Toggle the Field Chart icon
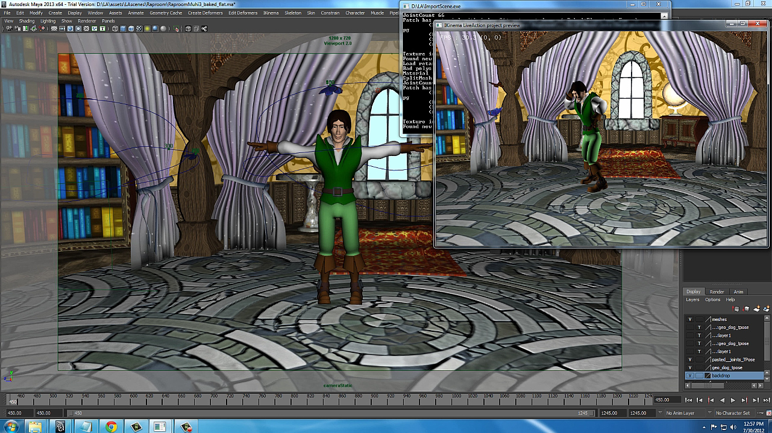This screenshot has height=433, width=772. click(86, 28)
